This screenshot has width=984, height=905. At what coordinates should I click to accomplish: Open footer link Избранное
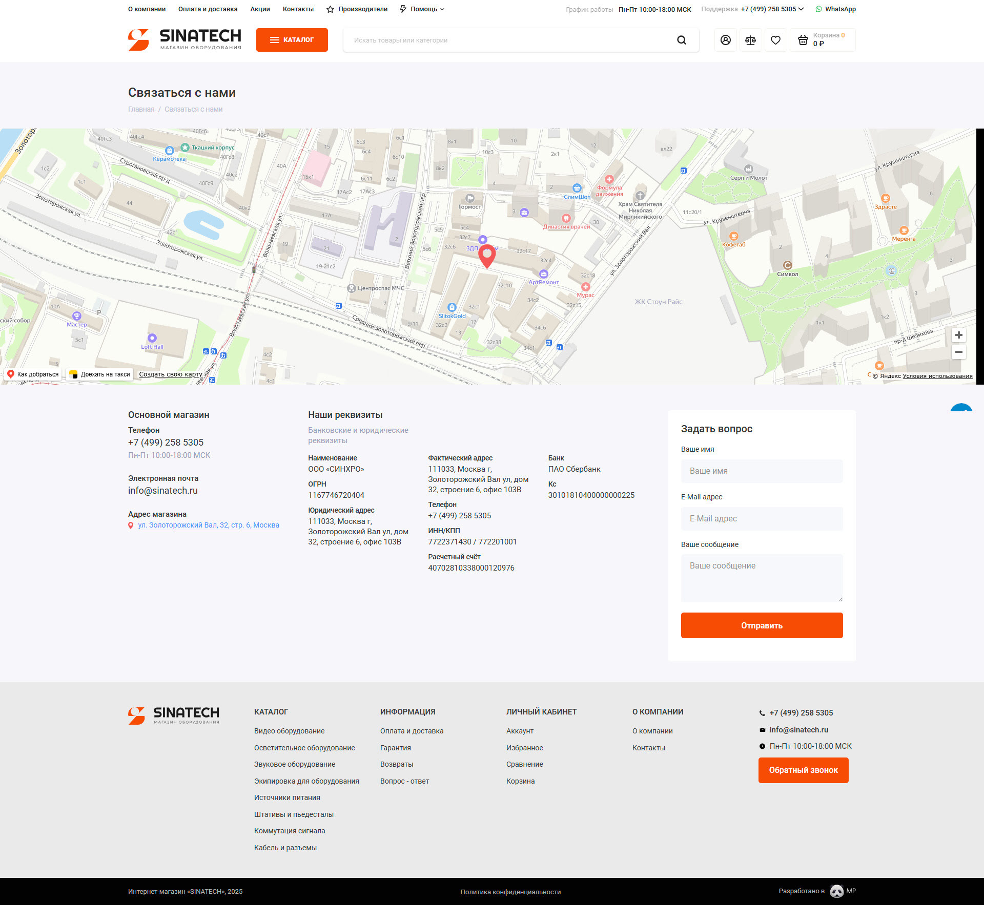point(525,748)
